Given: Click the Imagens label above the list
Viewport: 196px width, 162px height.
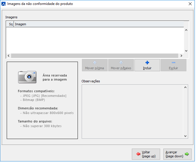Looking at the screenshot, I should tap(11, 17).
